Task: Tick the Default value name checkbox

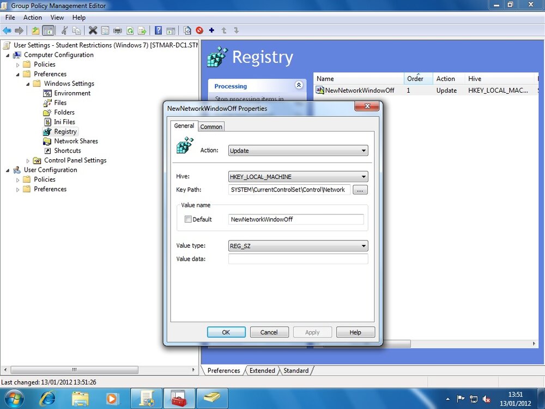Action: click(x=188, y=219)
